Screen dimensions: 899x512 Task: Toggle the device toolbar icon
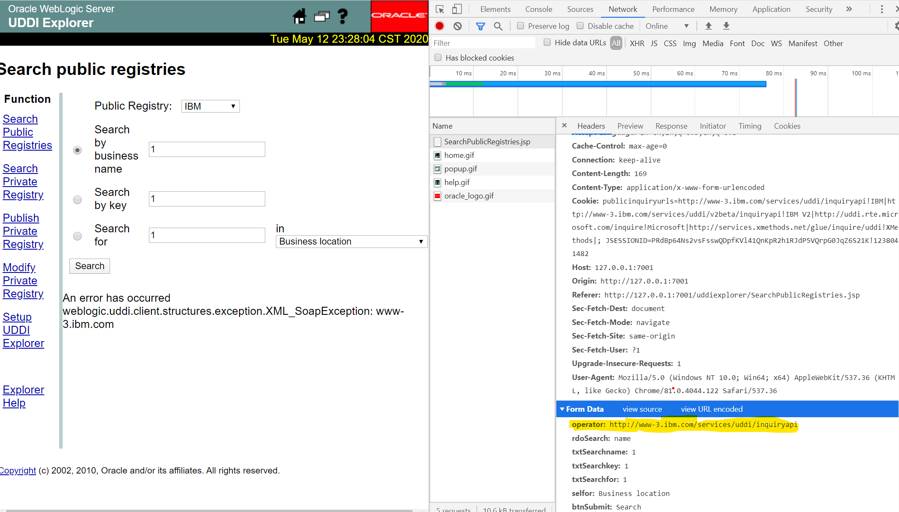pos(457,9)
